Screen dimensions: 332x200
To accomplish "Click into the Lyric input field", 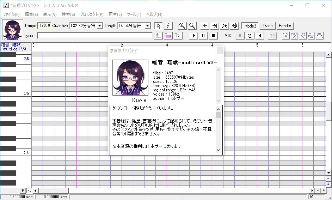I will [95, 36].
